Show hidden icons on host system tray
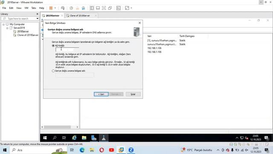Viewport: 273px width, 154px height. pyautogui.click(x=218, y=150)
